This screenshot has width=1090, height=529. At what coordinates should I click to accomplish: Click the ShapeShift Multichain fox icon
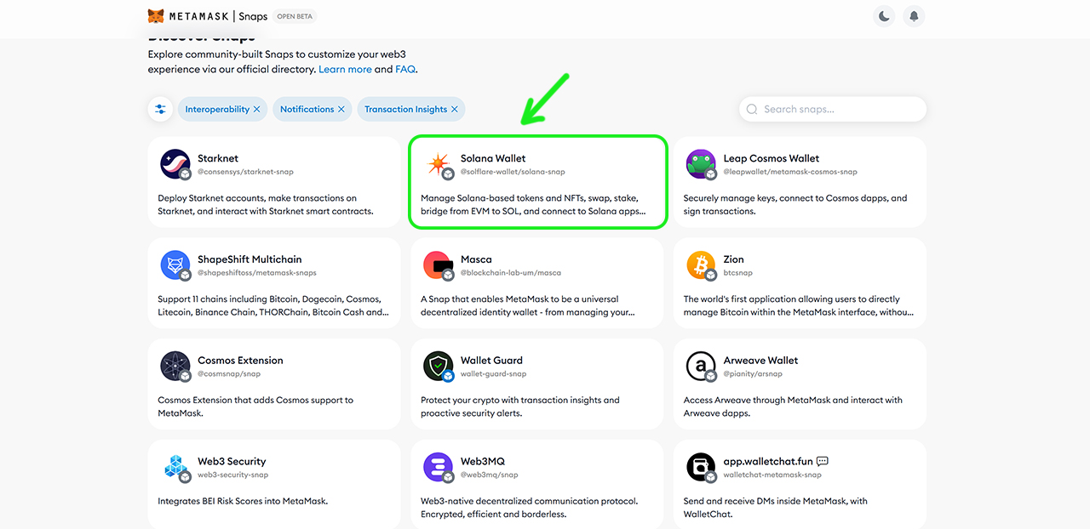coord(175,264)
